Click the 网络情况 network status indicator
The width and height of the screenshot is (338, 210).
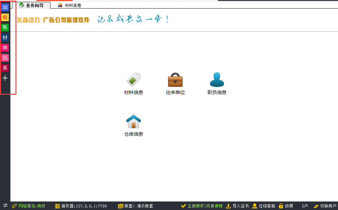(29, 206)
